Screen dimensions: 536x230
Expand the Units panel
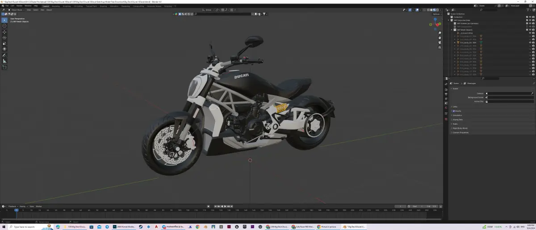pyautogui.click(x=455, y=106)
